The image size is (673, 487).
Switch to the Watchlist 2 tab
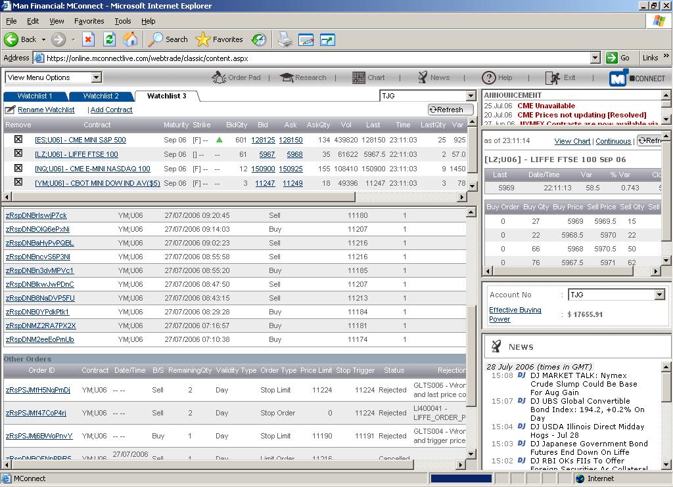(101, 96)
